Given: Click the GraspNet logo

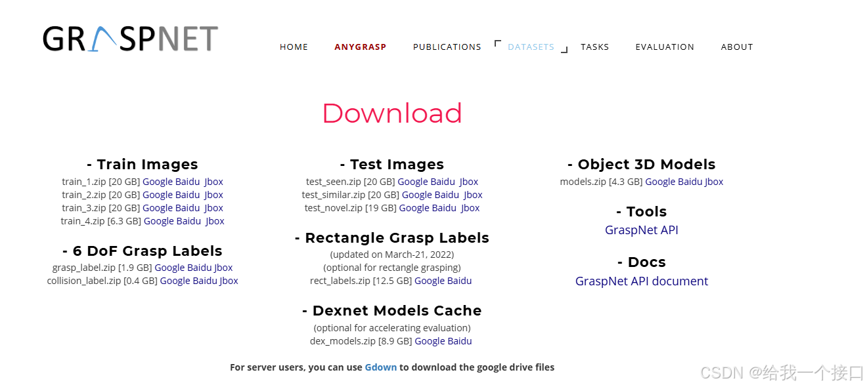Looking at the screenshot, I should [130, 39].
